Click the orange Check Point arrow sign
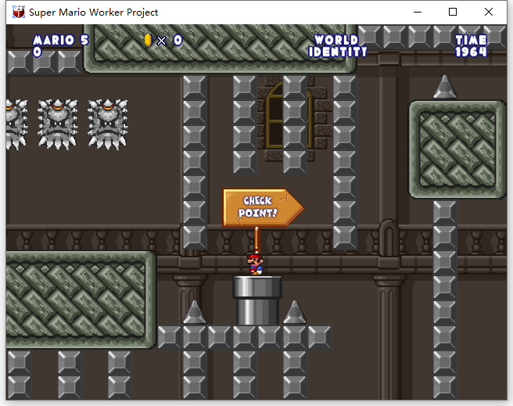 [x=264, y=207]
